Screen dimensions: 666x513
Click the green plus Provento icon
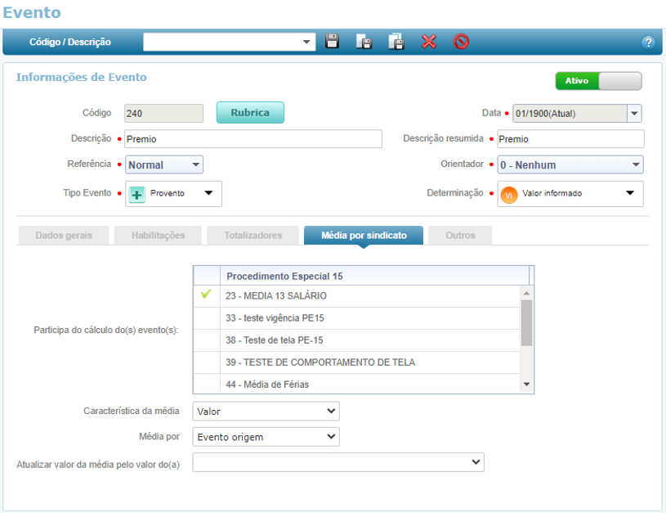137,194
